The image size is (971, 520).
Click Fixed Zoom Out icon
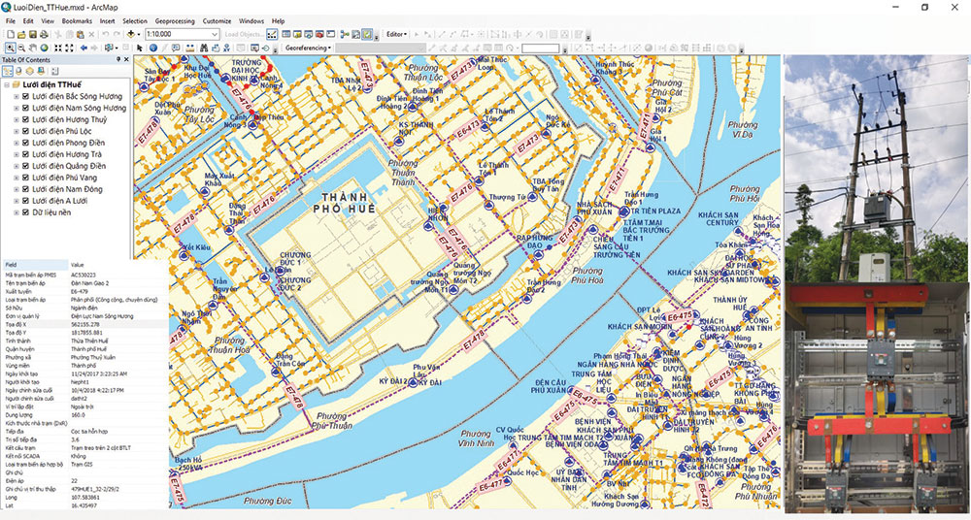pos(70,48)
